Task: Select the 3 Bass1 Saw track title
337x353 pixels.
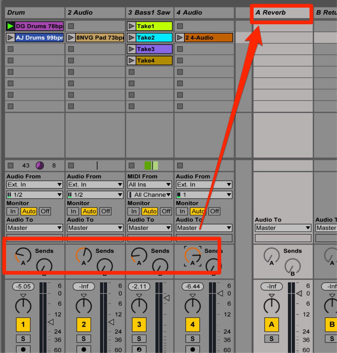Action: coord(148,12)
